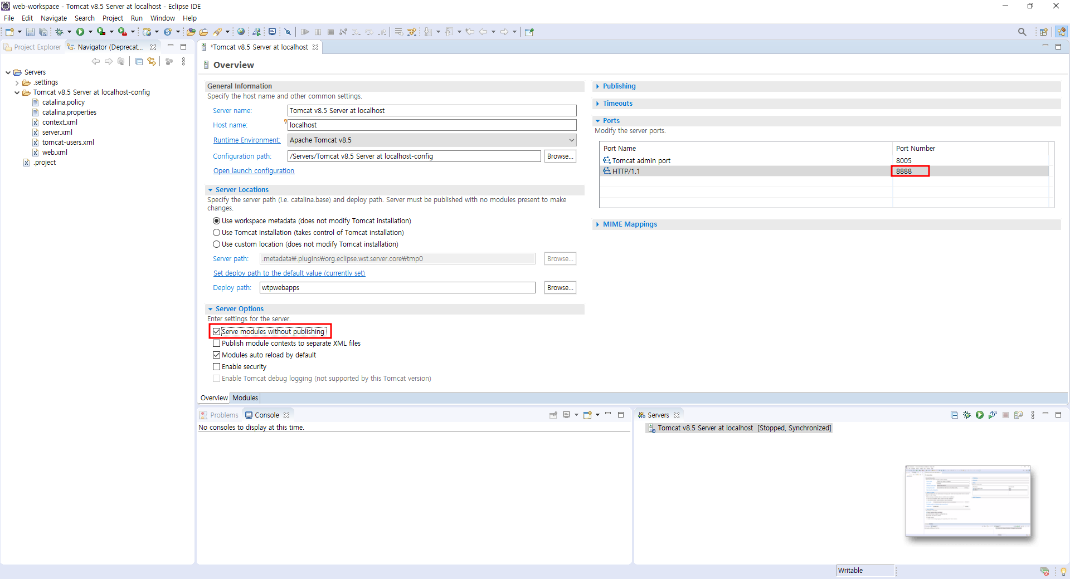Viewport: 1070px width, 579px height.
Task: Click Display Selected Console icon
Action: tap(567, 415)
